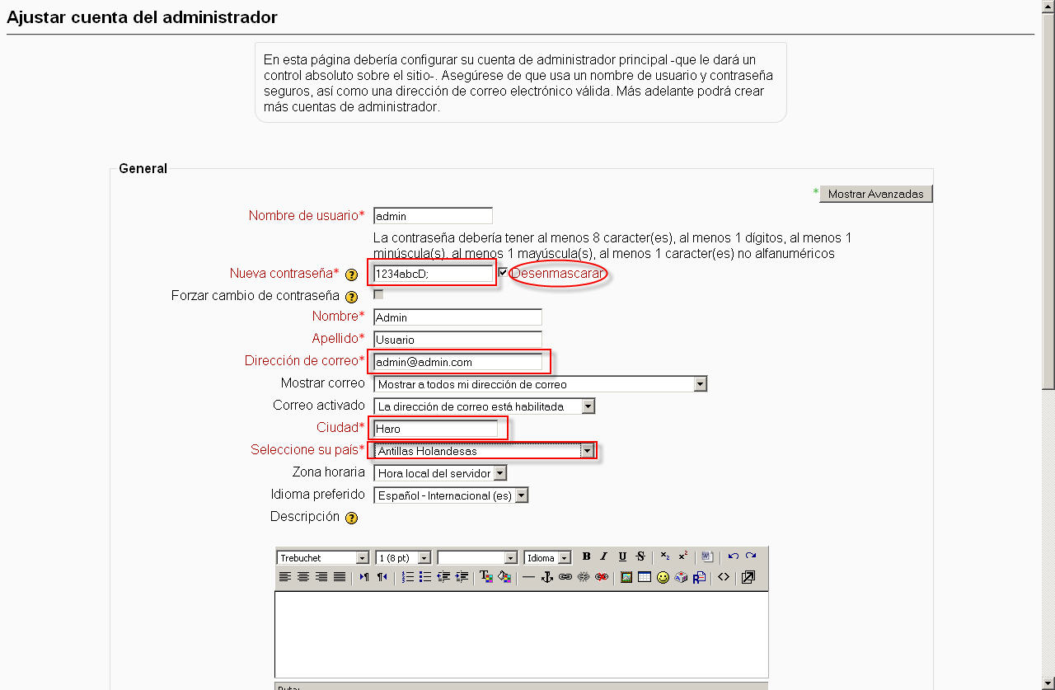Click the Desenmascarar label text
1055x690 pixels.
point(557,274)
